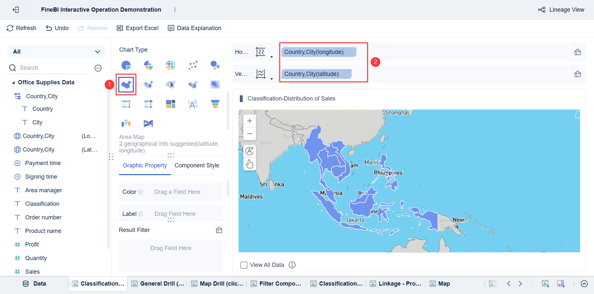Enable the View All Data checkbox
The height and width of the screenshot is (294, 594).
[244, 265]
